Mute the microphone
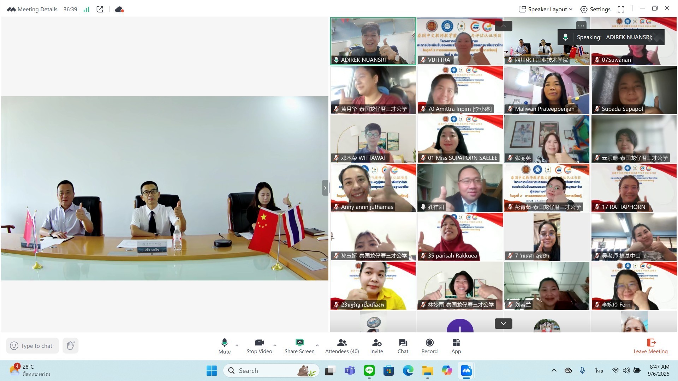Viewport: 678px width, 381px height. tap(224, 343)
